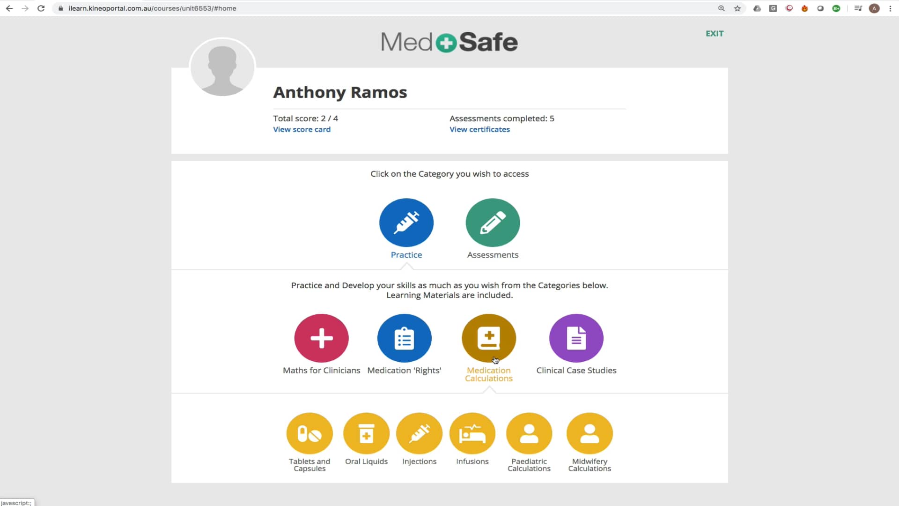This screenshot has width=899, height=506.
Task: Open the Infusions module
Action: (x=472, y=433)
